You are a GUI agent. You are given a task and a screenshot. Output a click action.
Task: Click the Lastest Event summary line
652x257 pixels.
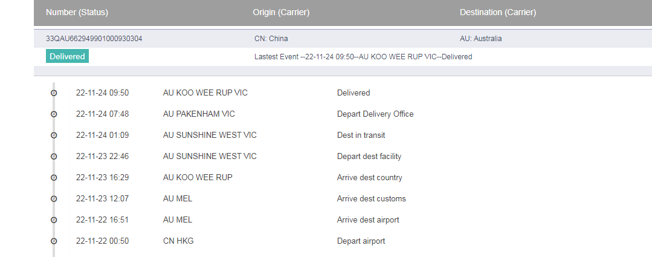click(363, 57)
